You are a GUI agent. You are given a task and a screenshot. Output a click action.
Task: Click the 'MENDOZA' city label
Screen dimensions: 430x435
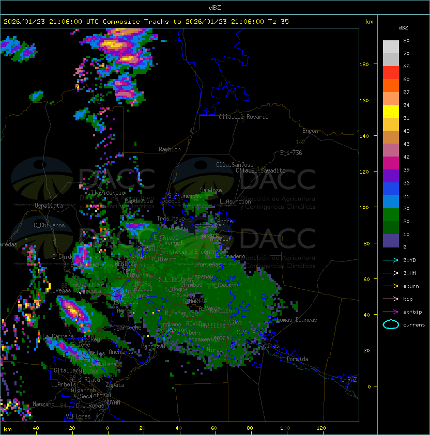(x=126, y=263)
